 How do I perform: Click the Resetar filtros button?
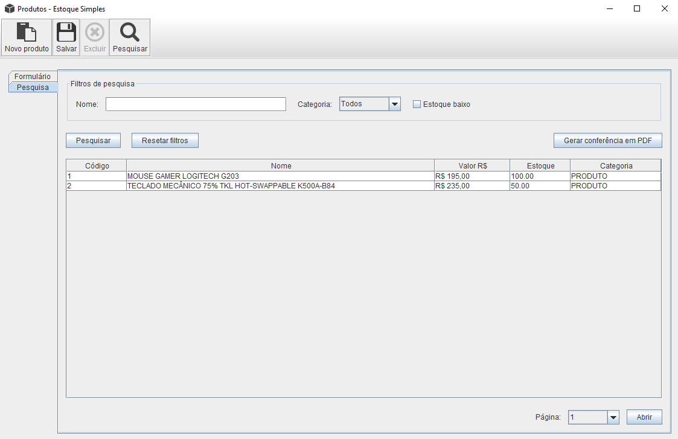(x=165, y=141)
